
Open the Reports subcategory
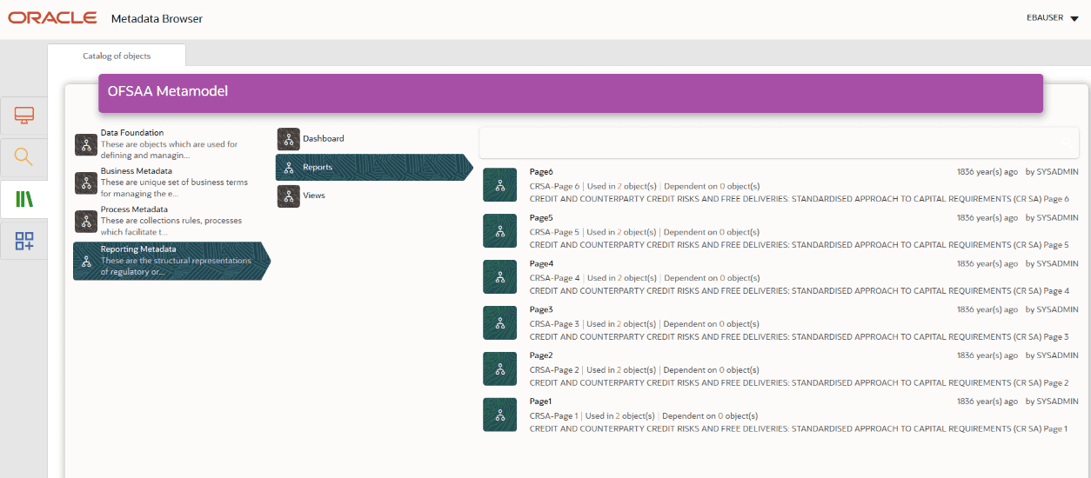[x=373, y=167]
